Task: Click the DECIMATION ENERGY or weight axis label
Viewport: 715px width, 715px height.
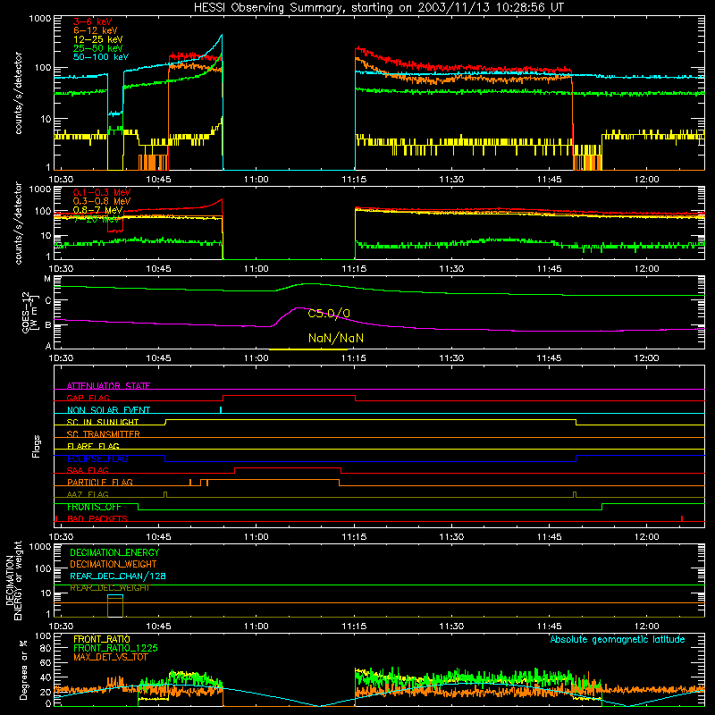Action: tap(13, 580)
